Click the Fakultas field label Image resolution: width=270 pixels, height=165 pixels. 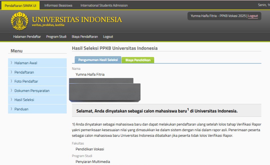(78, 143)
